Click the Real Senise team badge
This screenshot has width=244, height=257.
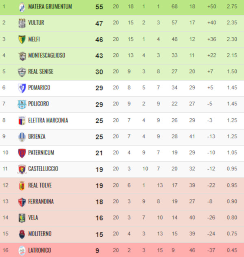22,72
